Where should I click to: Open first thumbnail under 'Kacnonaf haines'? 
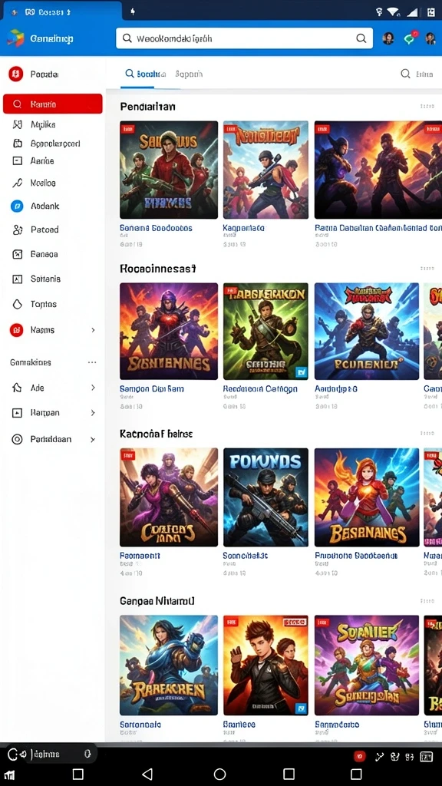point(169,497)
